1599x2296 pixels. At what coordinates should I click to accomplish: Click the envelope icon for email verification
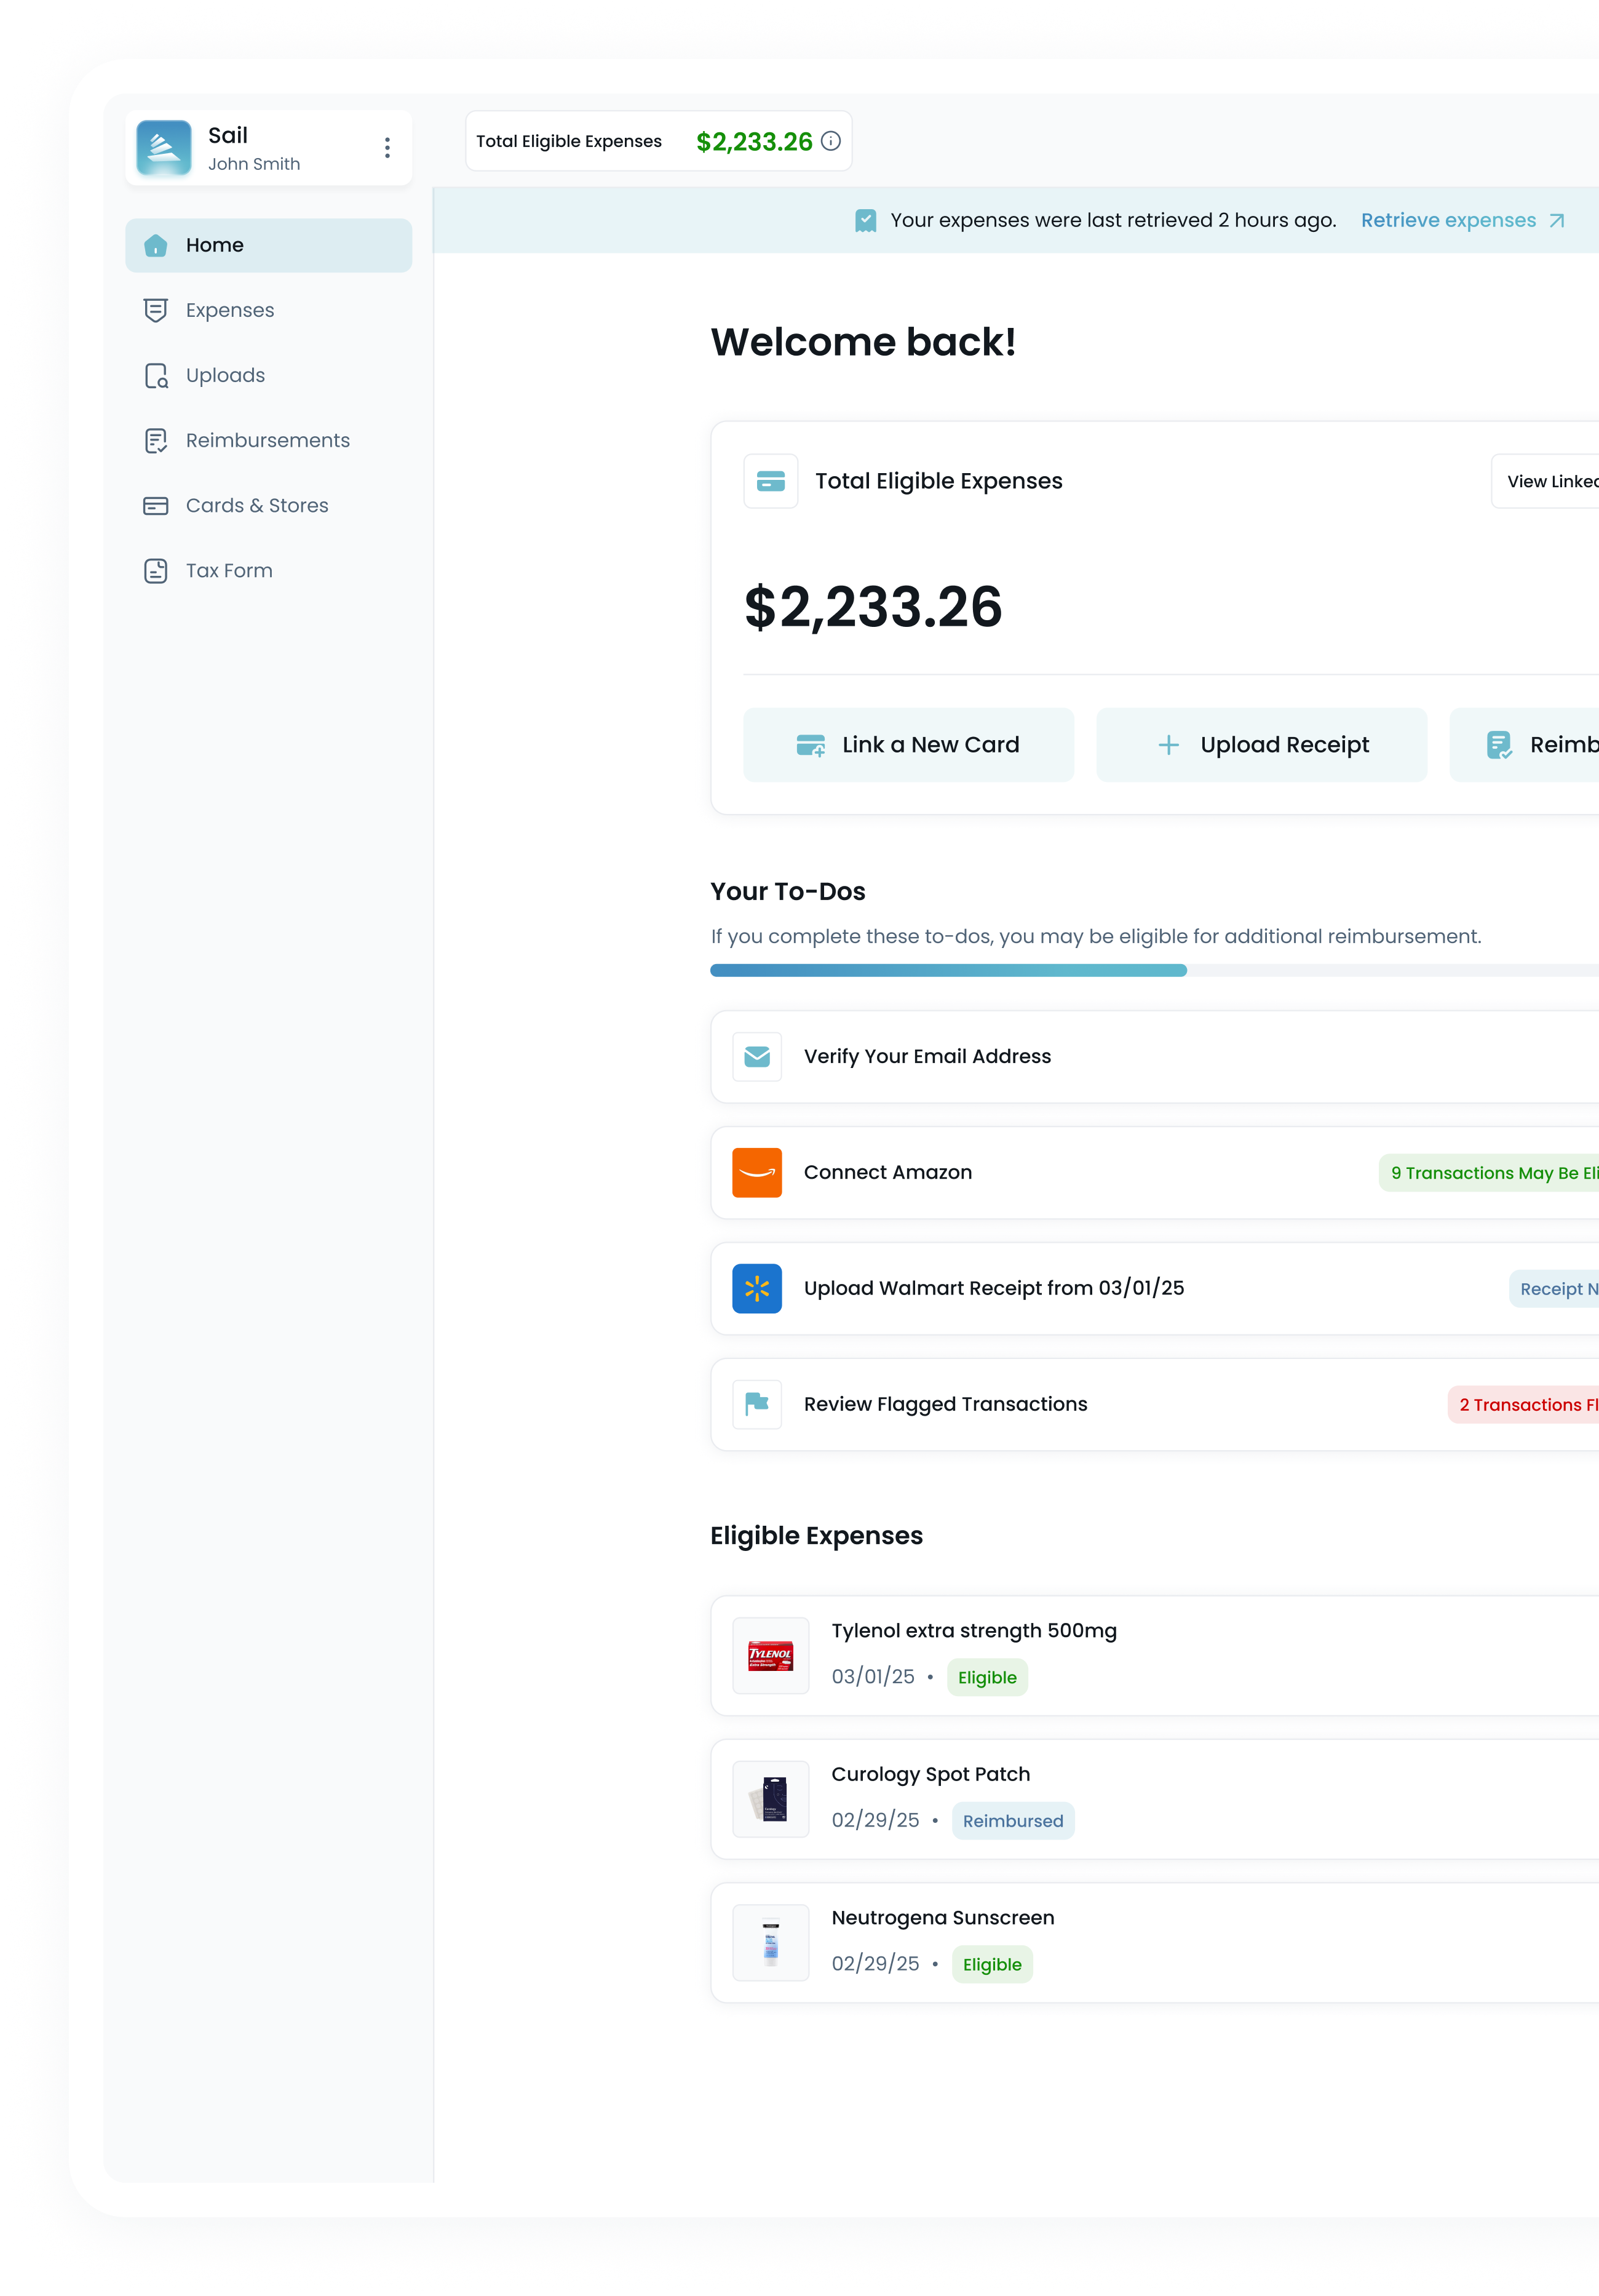756,1056
